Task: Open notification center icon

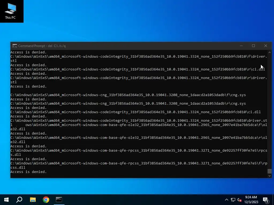Action: [265, 200]
